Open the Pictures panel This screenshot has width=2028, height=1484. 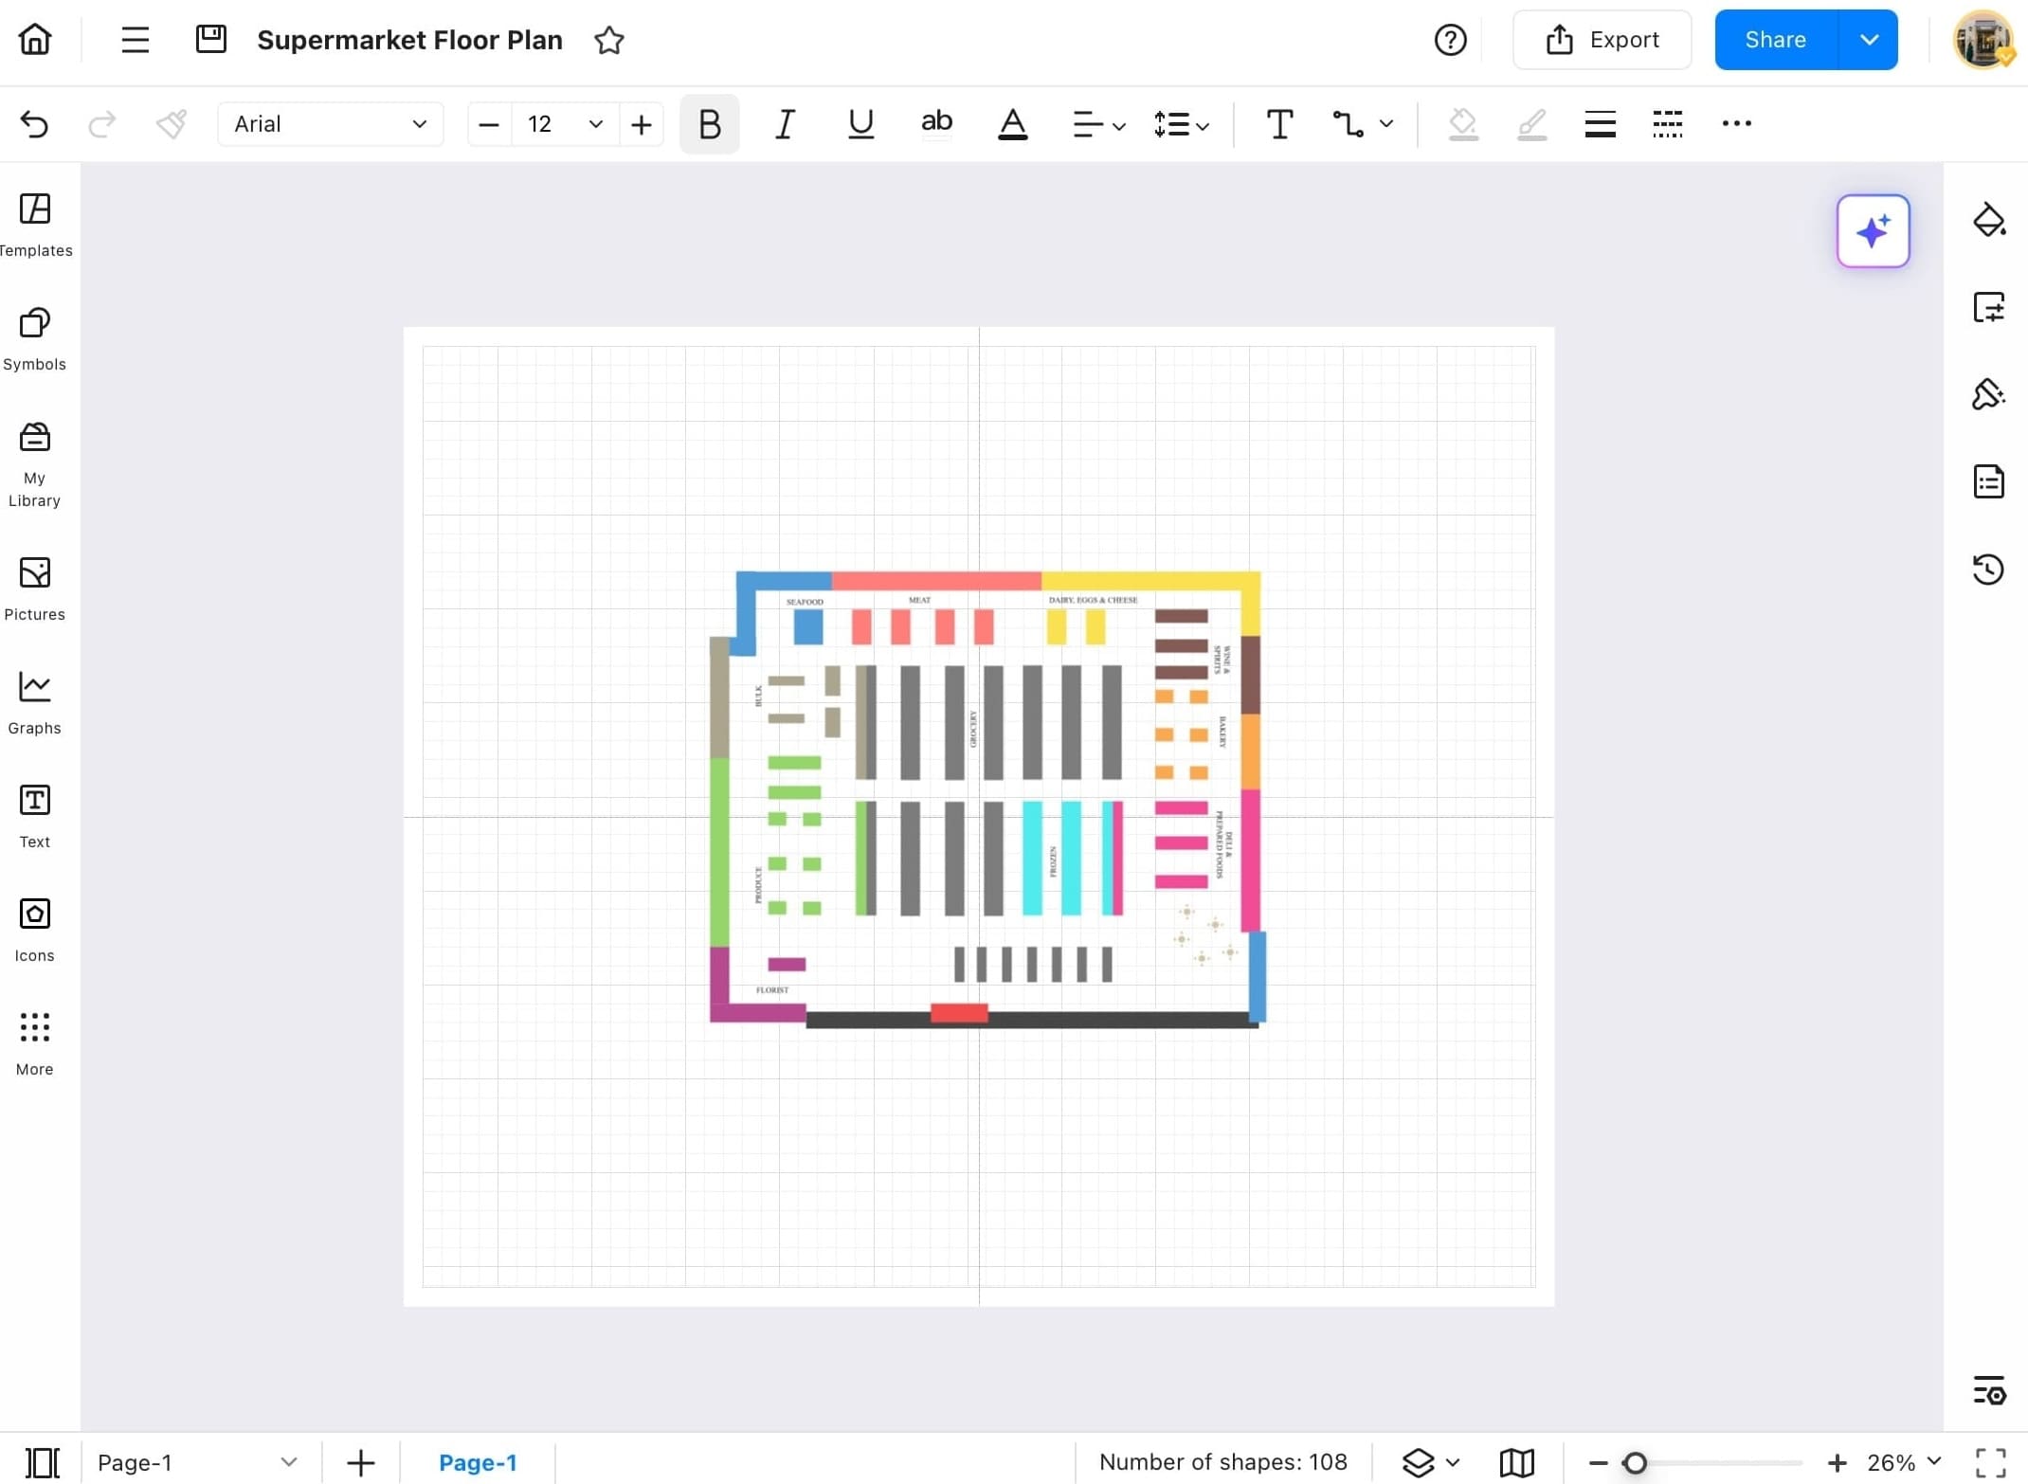click(x=34, y=586)
